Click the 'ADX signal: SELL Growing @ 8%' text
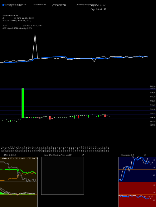The image size is (156, 207). coord(17,28)
